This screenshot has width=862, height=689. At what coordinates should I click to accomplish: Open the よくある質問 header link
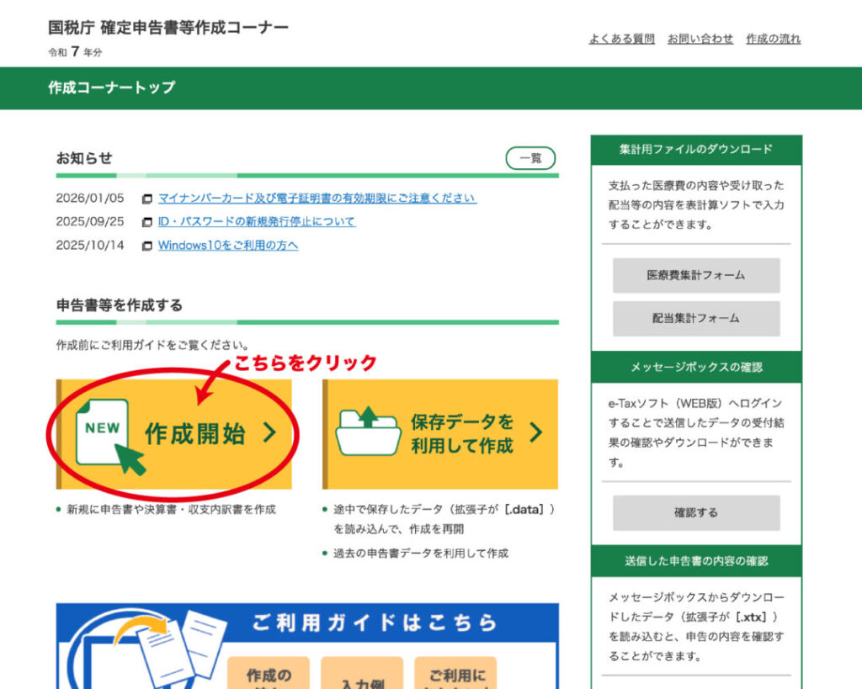point(621,39)
